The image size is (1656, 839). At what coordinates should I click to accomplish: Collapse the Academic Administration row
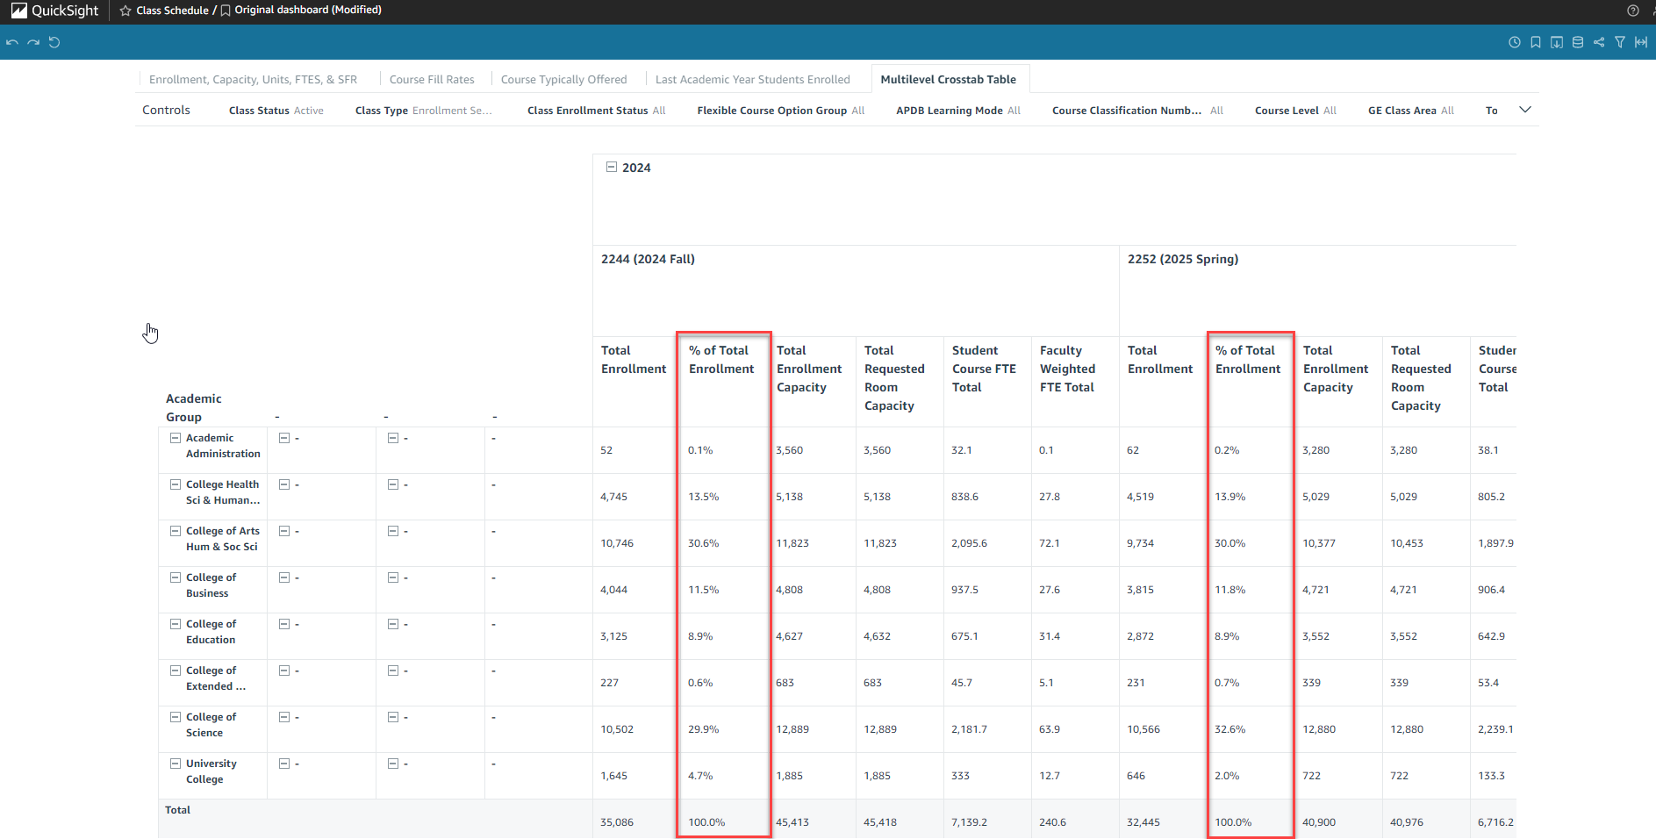click(176, 438)
